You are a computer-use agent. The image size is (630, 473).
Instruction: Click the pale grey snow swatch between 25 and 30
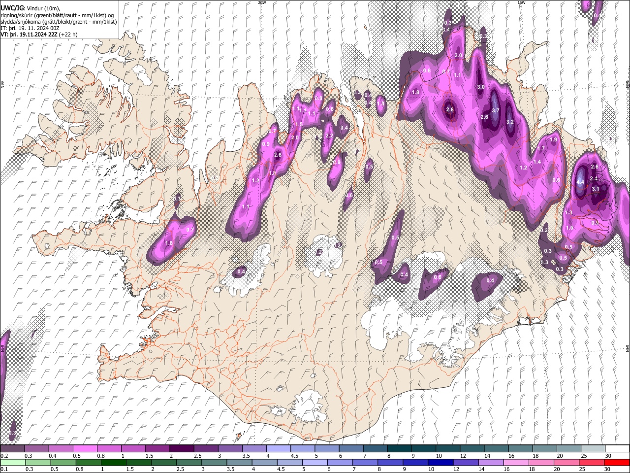(593, 448)
